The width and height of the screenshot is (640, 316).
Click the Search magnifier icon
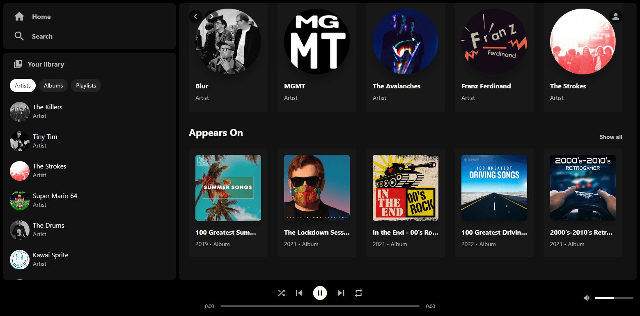[19, 36]
